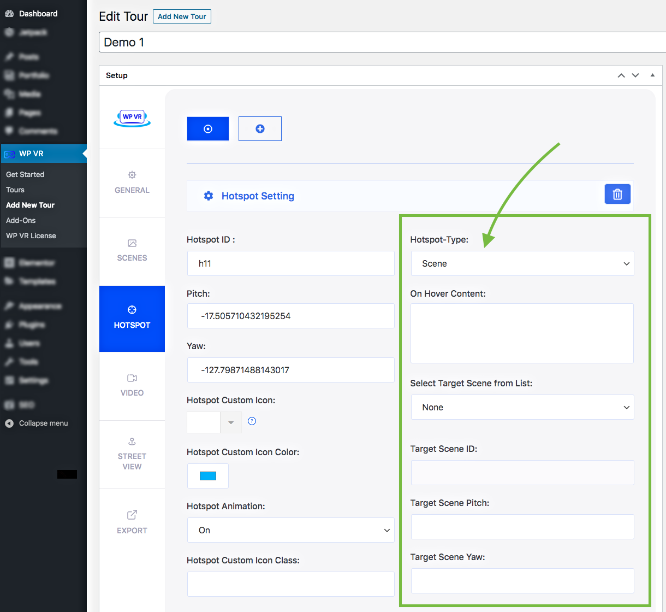This screenshot has height=612, width=666.
Task: Open Select Target Scene from List dropdown
Action: [522, 407]
